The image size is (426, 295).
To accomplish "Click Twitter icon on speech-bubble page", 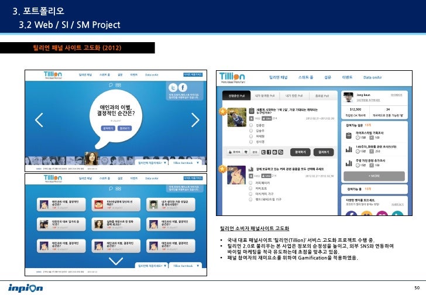I will pos(173,87).
